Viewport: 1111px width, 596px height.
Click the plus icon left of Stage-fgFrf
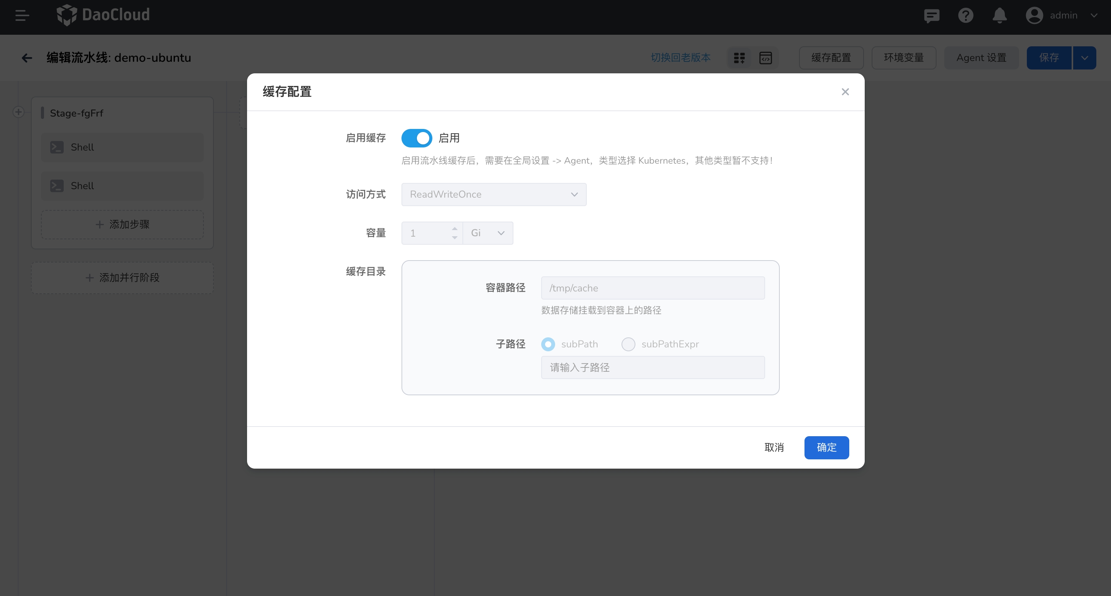click(x=18, y=112)
